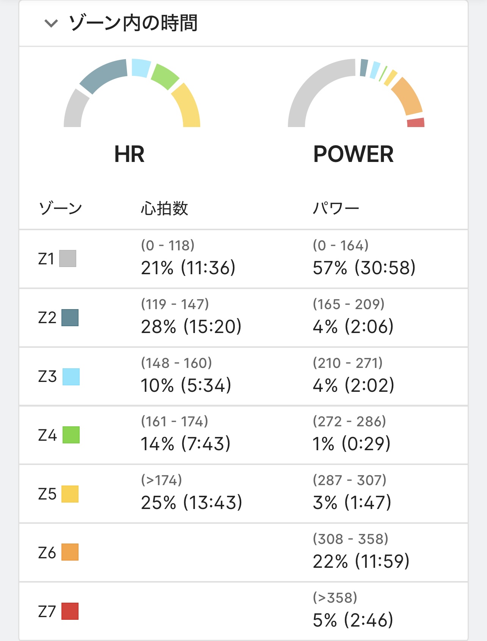Click the orange Z6 segment in POWER gauge
The width and height of the screenshot is (487, 641).
[x=407, y=96]
